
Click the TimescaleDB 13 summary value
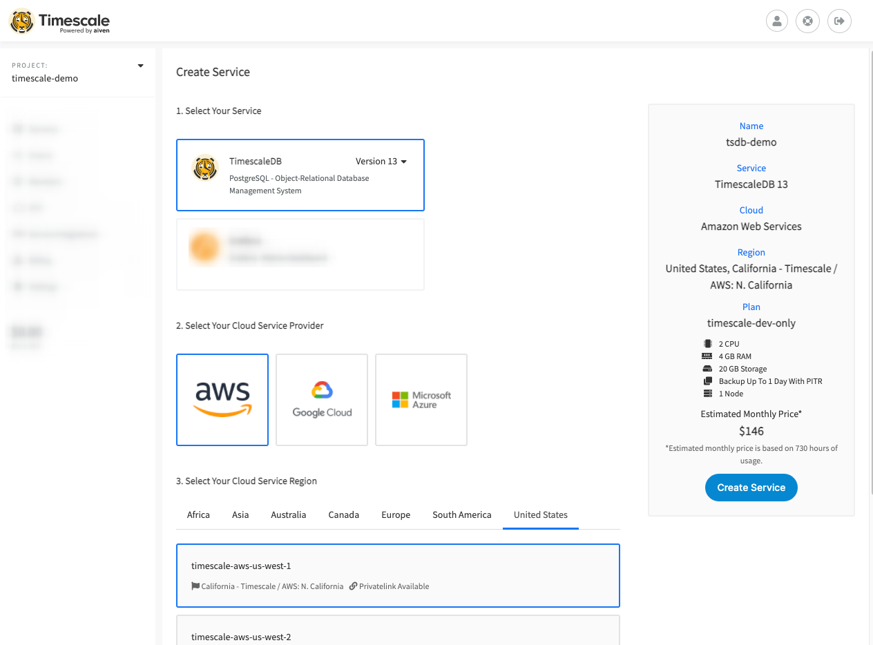(x=751, y=184)
